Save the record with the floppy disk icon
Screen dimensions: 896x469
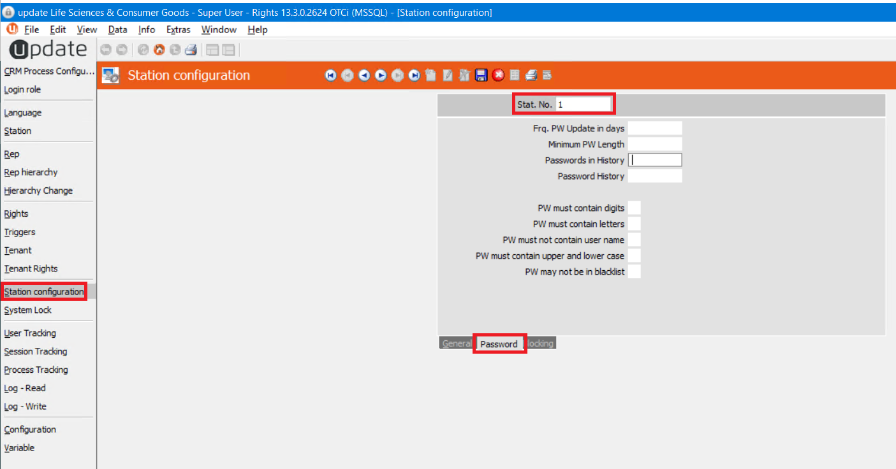click(x=481, y=75)
